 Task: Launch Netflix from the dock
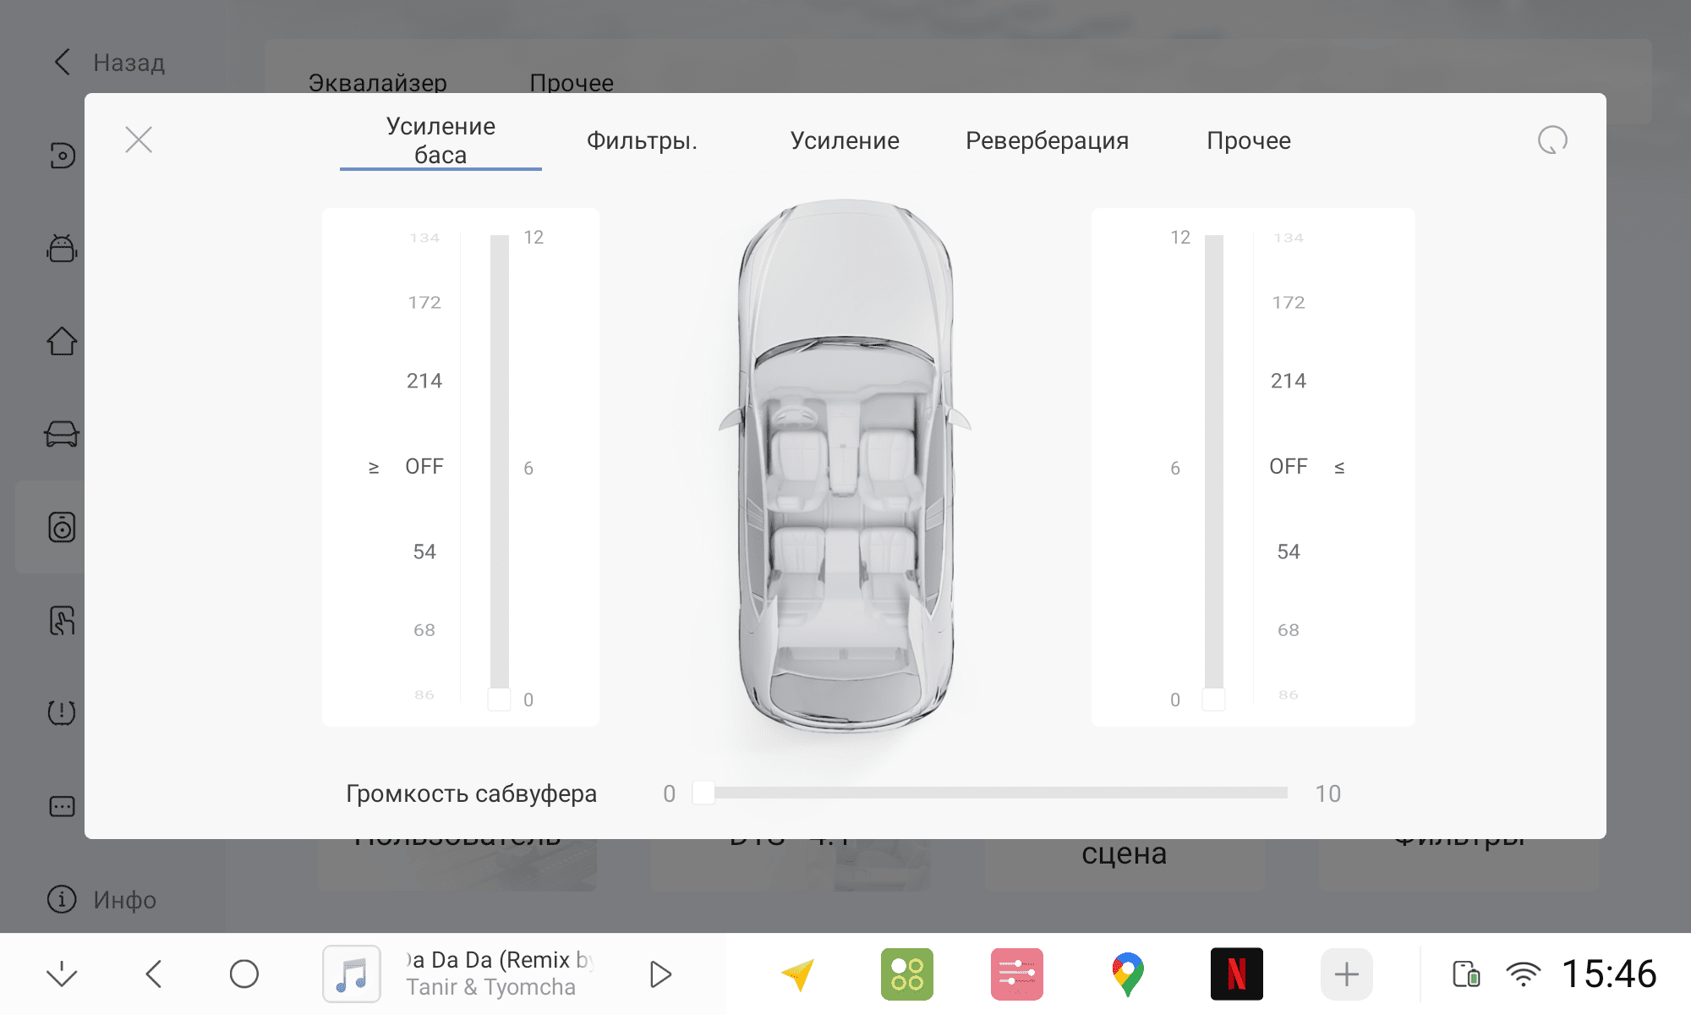click(1237, 974)
